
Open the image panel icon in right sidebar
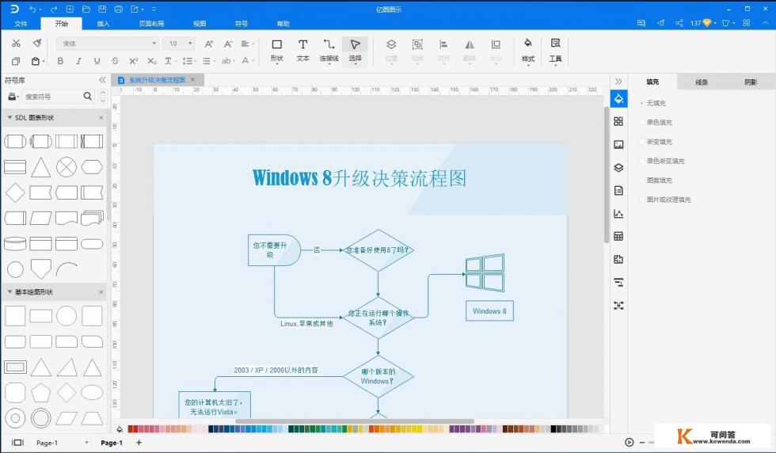pos(618,145)
